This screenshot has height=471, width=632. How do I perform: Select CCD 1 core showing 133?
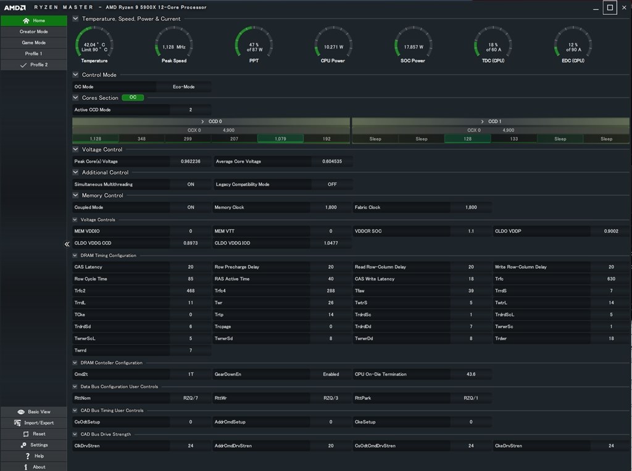[514, 139]
